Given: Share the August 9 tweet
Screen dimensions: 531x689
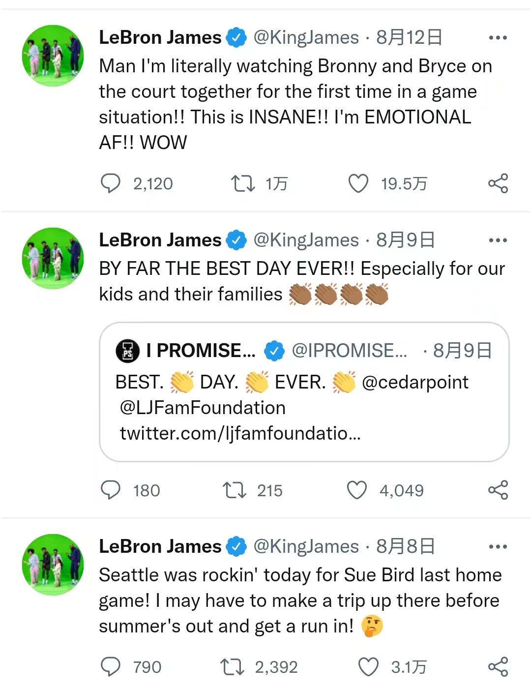Looking at the screenshot, I should click(498, 490).
